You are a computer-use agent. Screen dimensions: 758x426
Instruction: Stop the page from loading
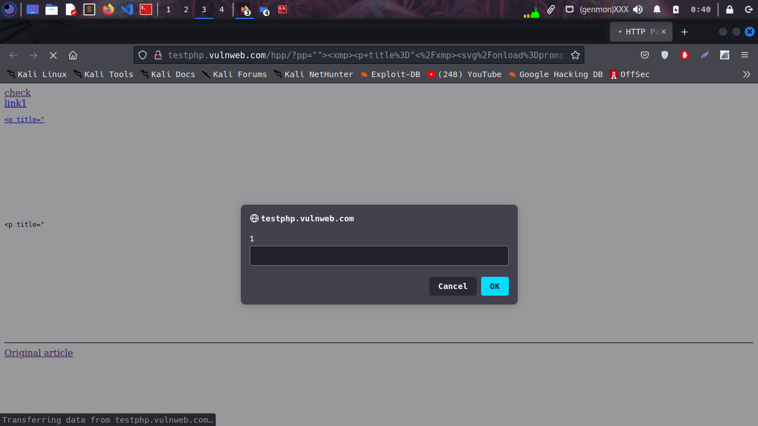tap(53, 55)
